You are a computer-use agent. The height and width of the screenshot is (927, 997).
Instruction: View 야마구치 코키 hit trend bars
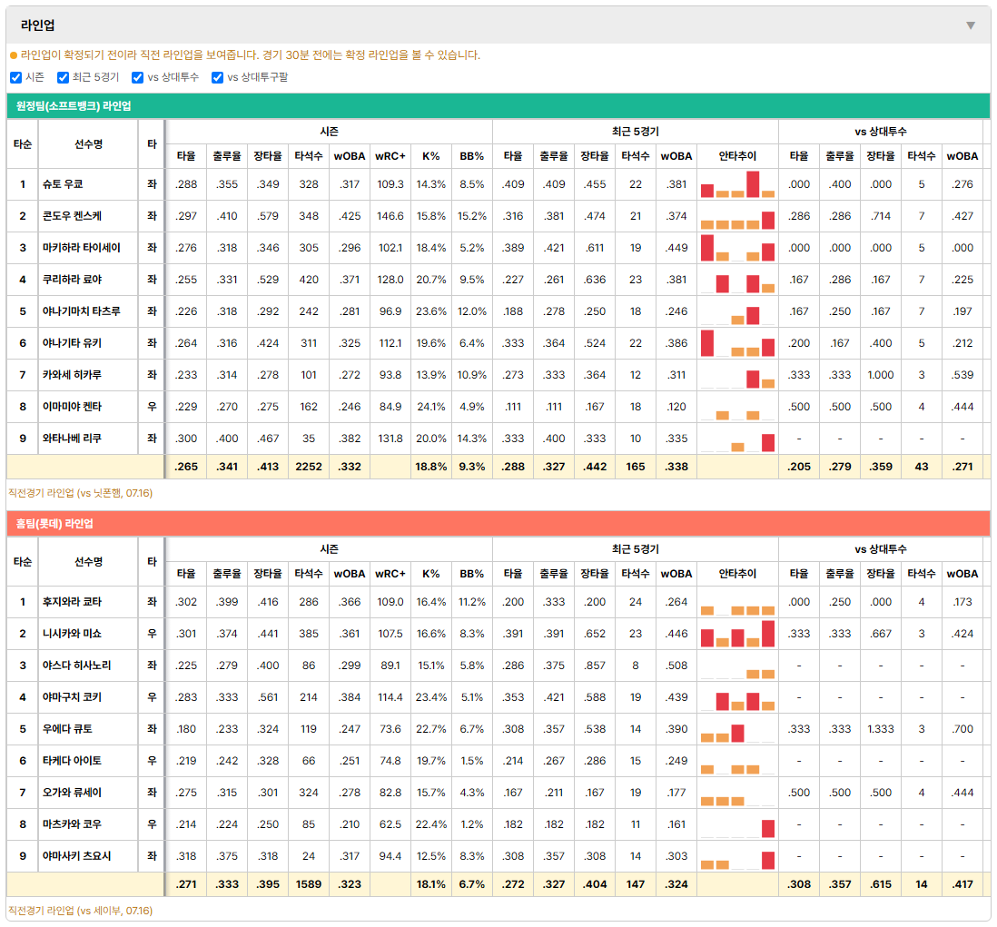[737, 697]
